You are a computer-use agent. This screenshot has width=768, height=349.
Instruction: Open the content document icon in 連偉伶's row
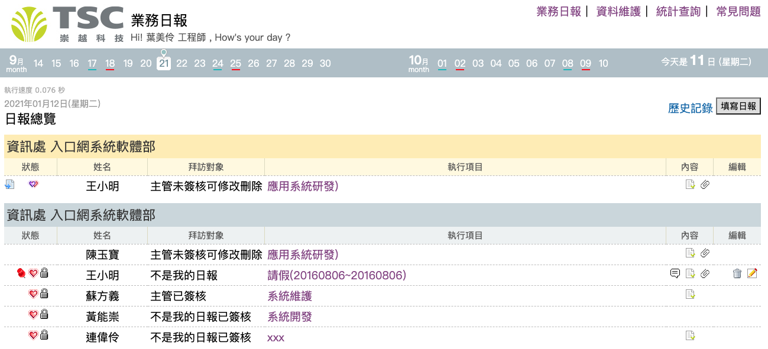(x=689, y=335)
